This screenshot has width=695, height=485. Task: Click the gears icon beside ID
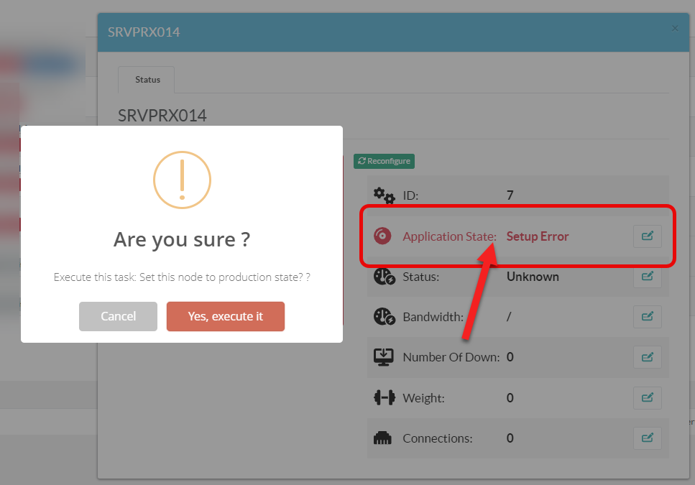[384, 195]
